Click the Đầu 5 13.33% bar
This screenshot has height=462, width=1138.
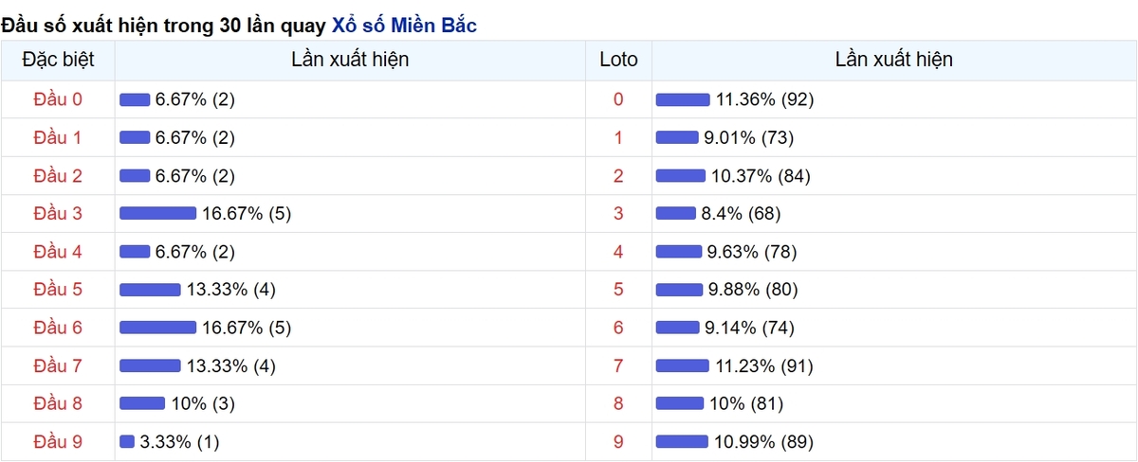[x=150, y=290]
